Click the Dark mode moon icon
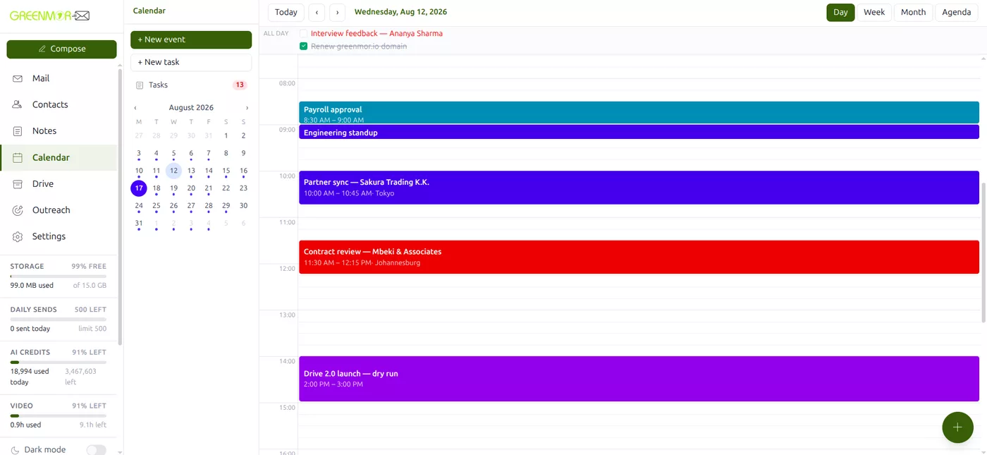 [16, 450]
